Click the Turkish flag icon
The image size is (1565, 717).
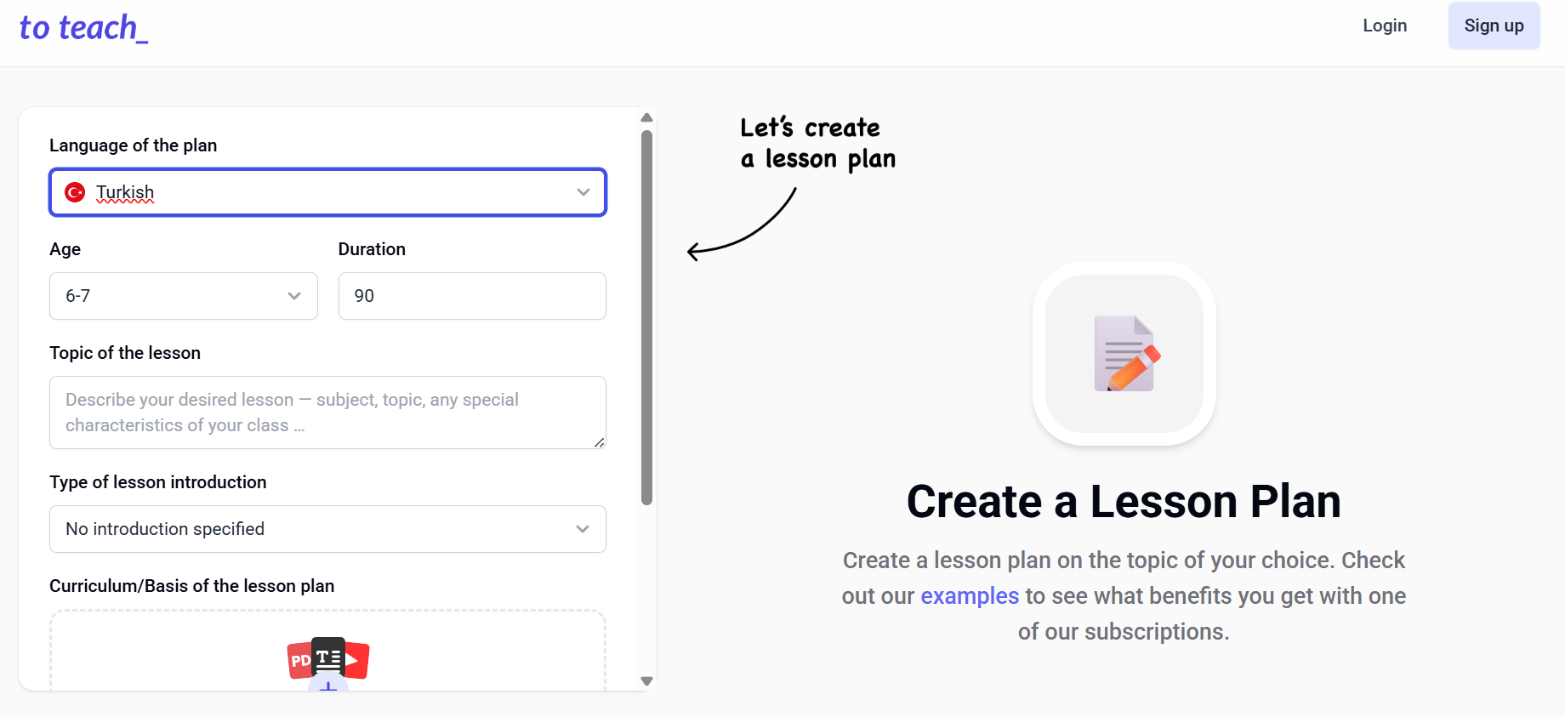click(x=75, y=192)
